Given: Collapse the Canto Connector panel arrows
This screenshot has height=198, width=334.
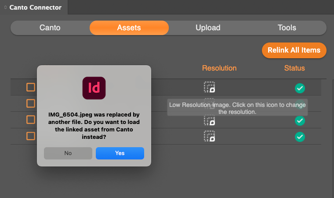Looking at the screenshot, I should coord(5,7).
